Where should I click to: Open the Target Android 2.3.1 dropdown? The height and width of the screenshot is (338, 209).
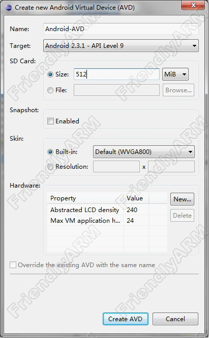coord(121,46)
